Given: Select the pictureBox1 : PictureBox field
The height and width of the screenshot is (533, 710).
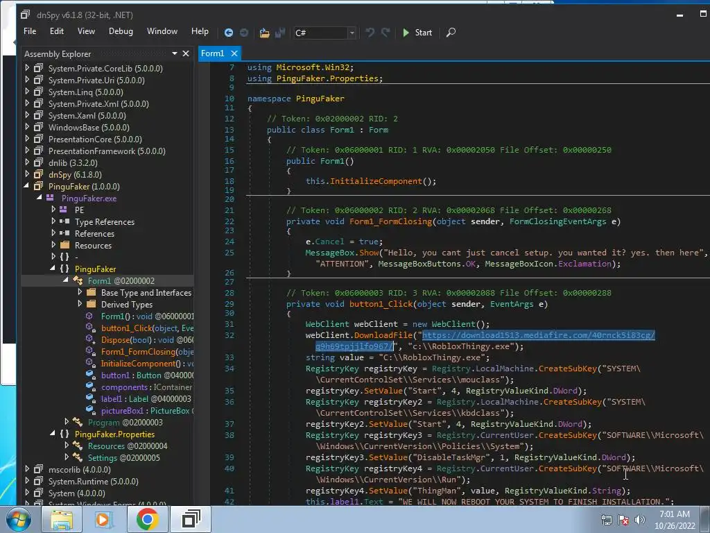Looking at the screenshot, I should [x=147, y=411].
